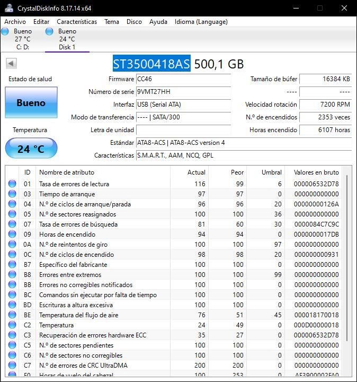The image size is (357, 382).
Task: Open the Archivo menu
Action: coord(15,22)
